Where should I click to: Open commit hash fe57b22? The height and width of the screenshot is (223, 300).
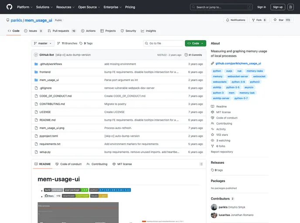point(162,55)
